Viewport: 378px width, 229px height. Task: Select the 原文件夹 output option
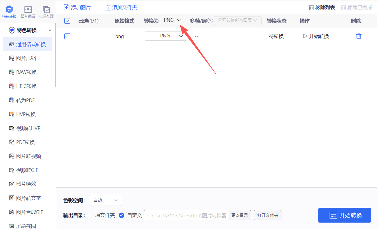tap(90, 215)
